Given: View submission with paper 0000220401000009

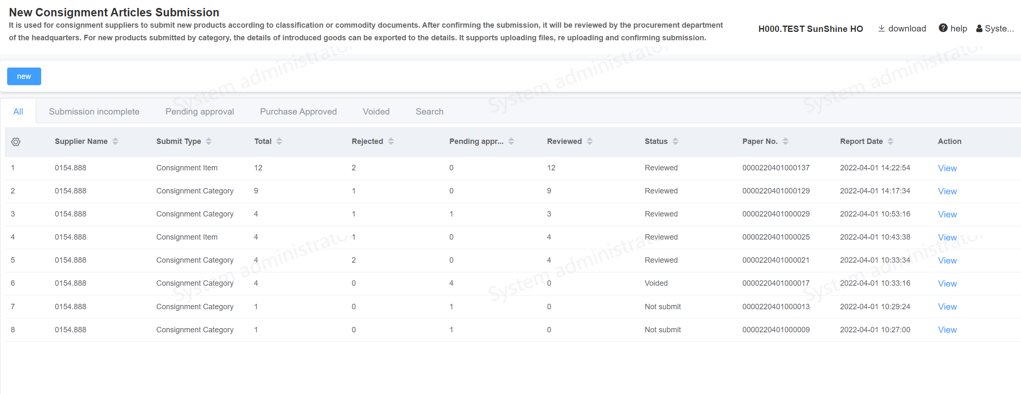Looking at the screenshot, I should tap(947, 330).
